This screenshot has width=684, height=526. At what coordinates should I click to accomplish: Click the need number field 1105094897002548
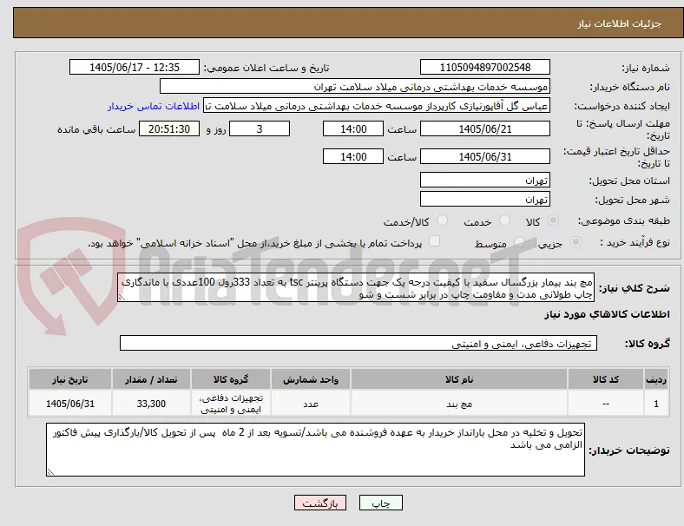coord(484,67)
